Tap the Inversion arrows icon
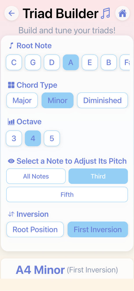 [x=11, y=214]
